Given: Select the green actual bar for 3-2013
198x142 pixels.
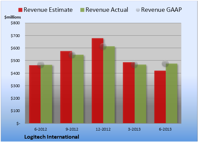Looking at the screenshot, I should (140, 94).
